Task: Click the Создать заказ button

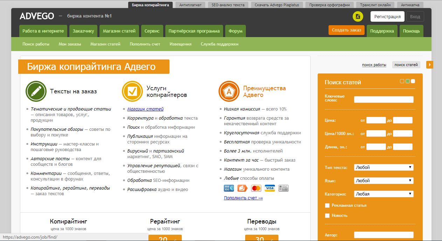Action: pos(346,30)
